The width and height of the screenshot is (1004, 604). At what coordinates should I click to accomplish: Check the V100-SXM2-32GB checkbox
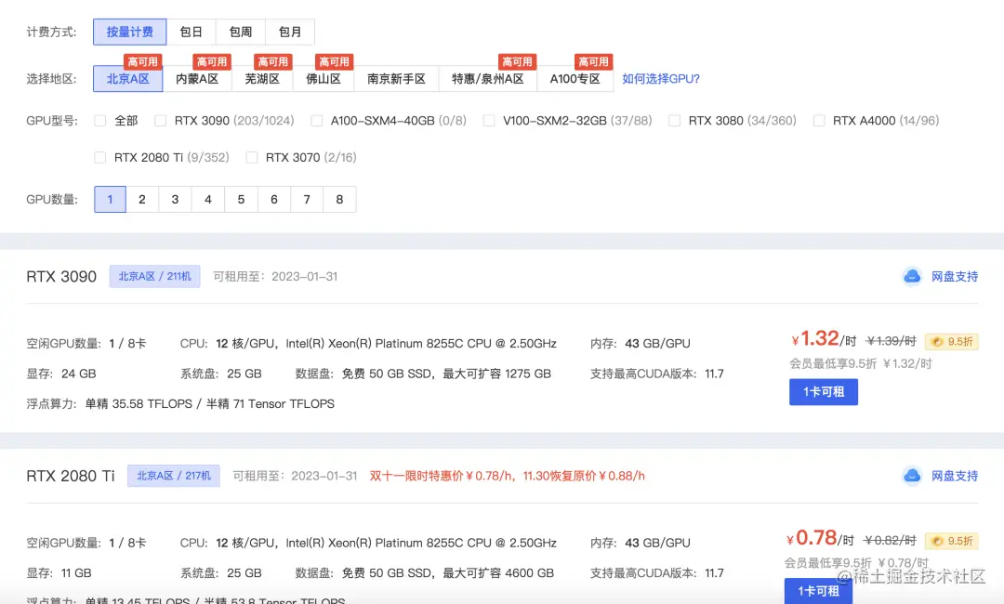[488, 120]
